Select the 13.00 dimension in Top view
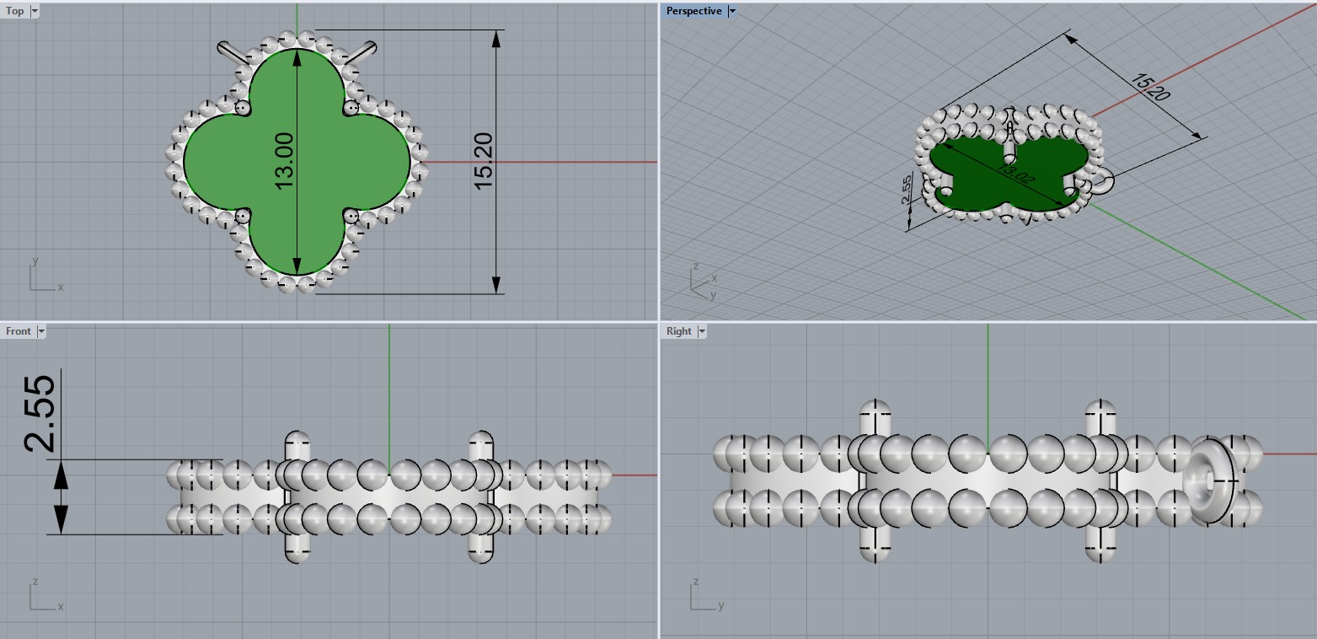 (284, 160)
